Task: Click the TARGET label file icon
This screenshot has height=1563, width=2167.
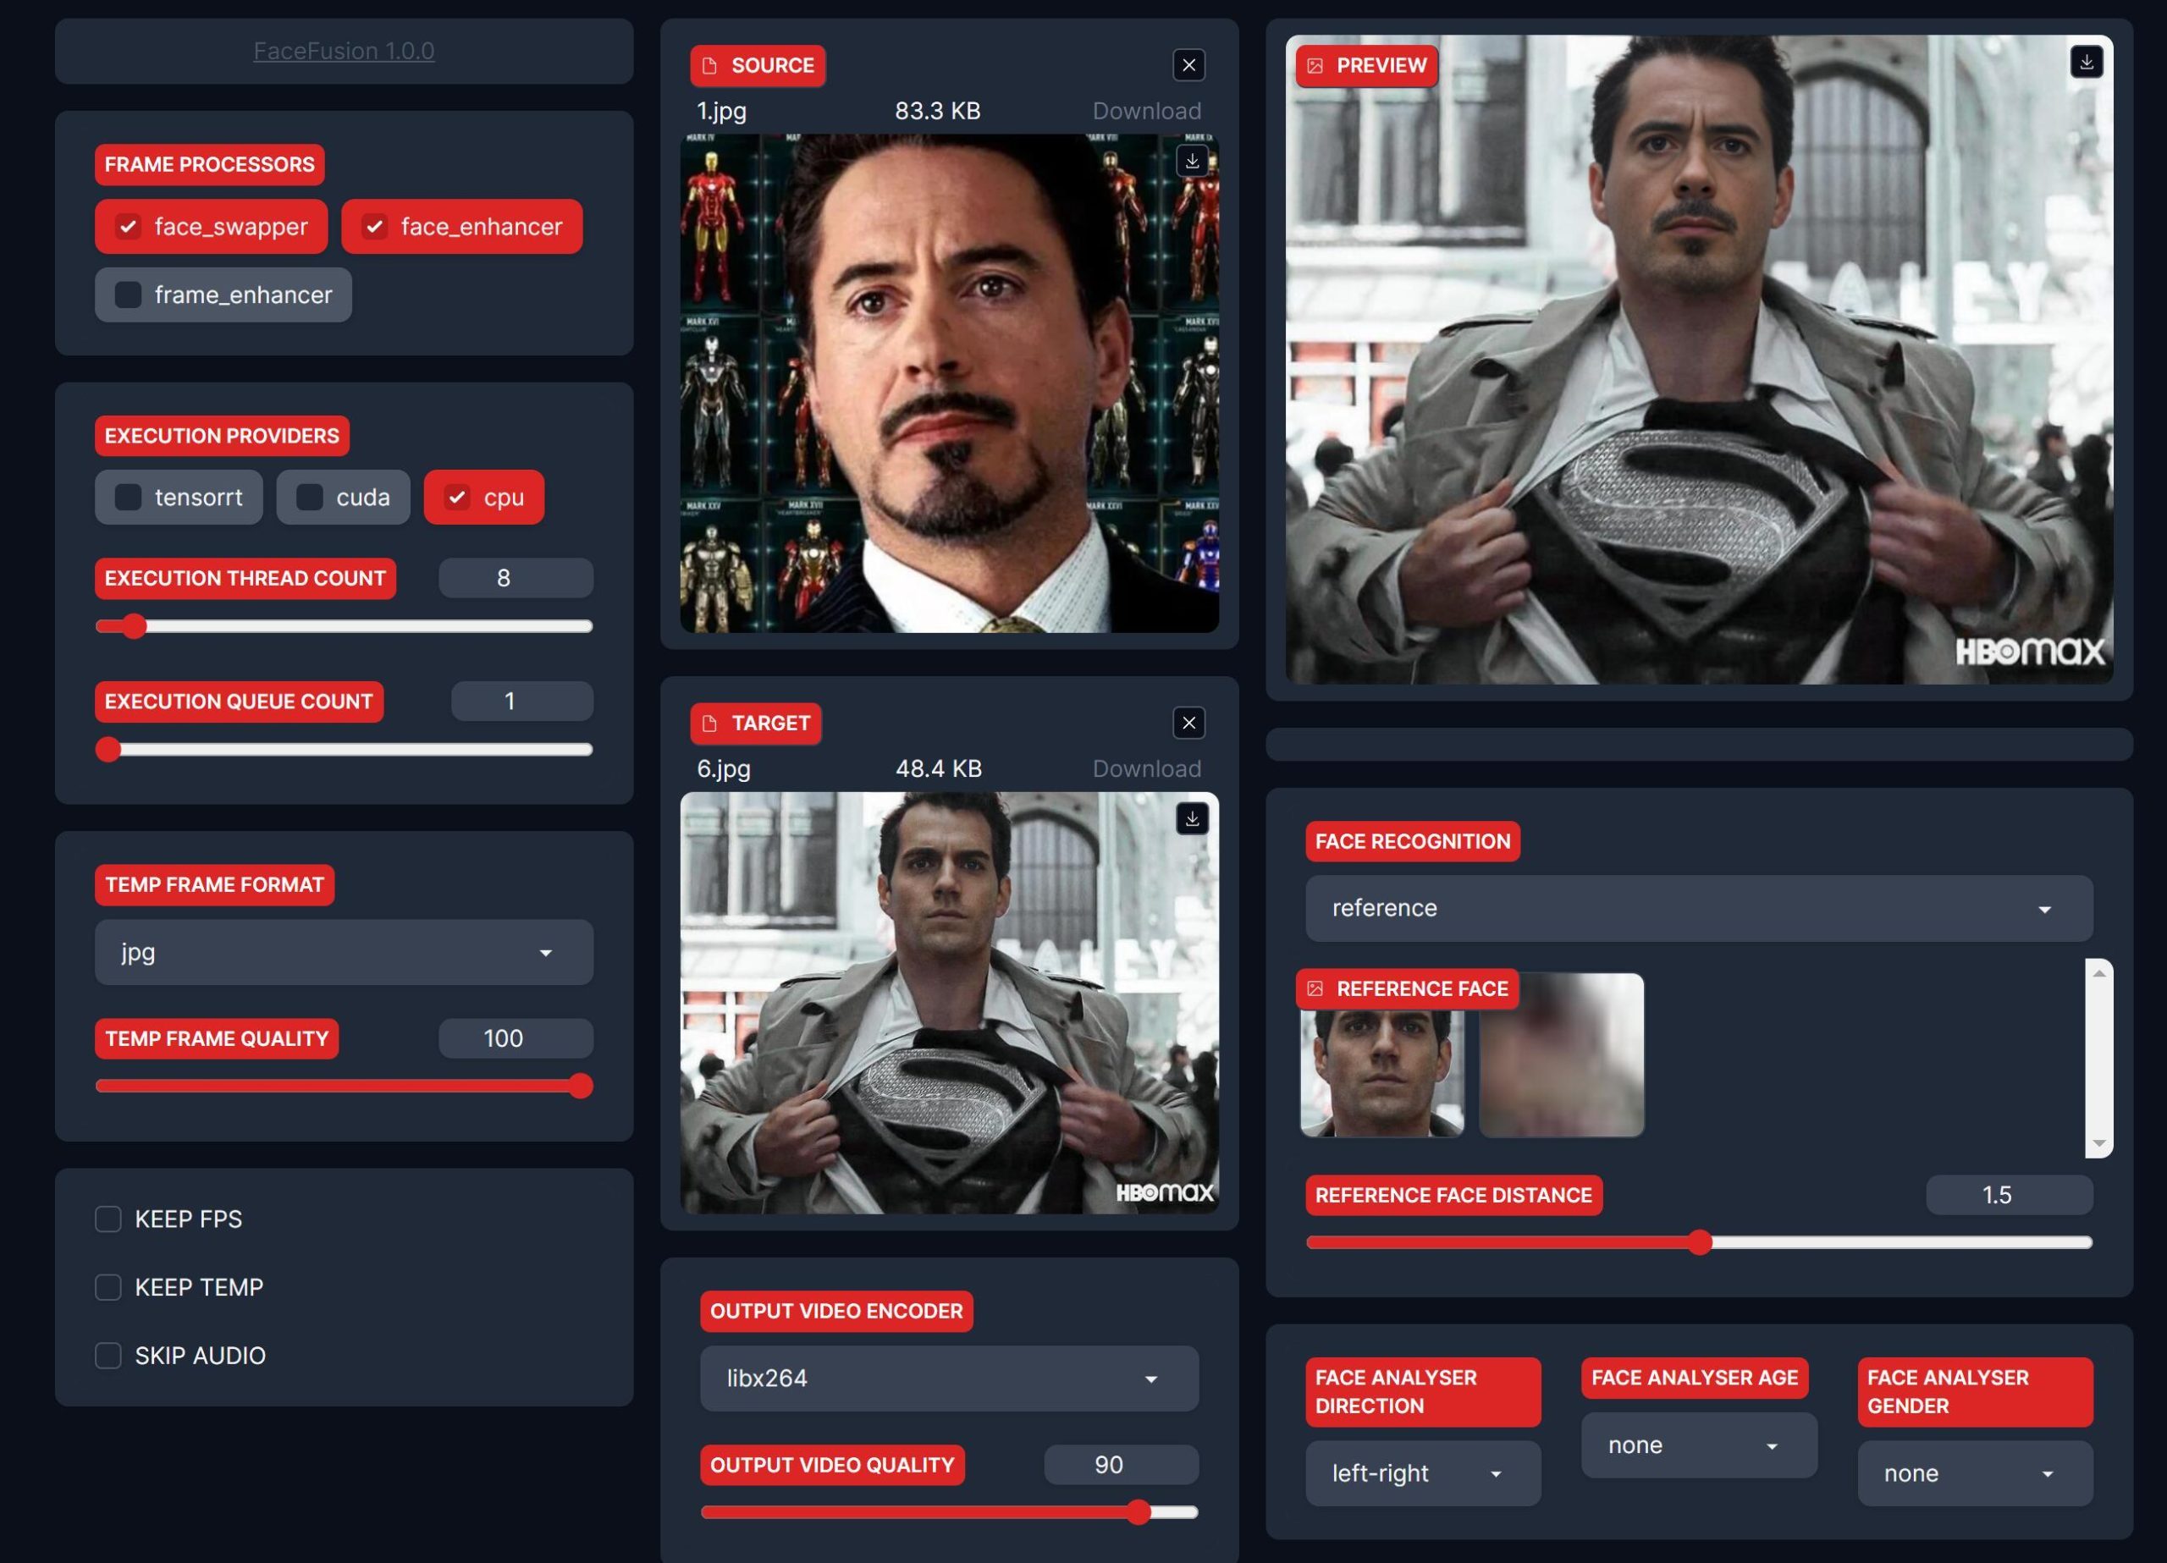Action: (x=709, y=724)
